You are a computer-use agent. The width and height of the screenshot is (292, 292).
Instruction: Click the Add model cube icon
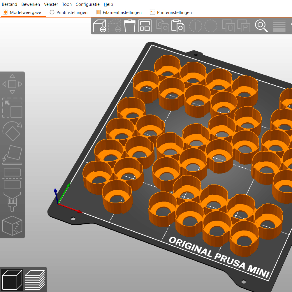pyautogui.click(x=99, y=26)
